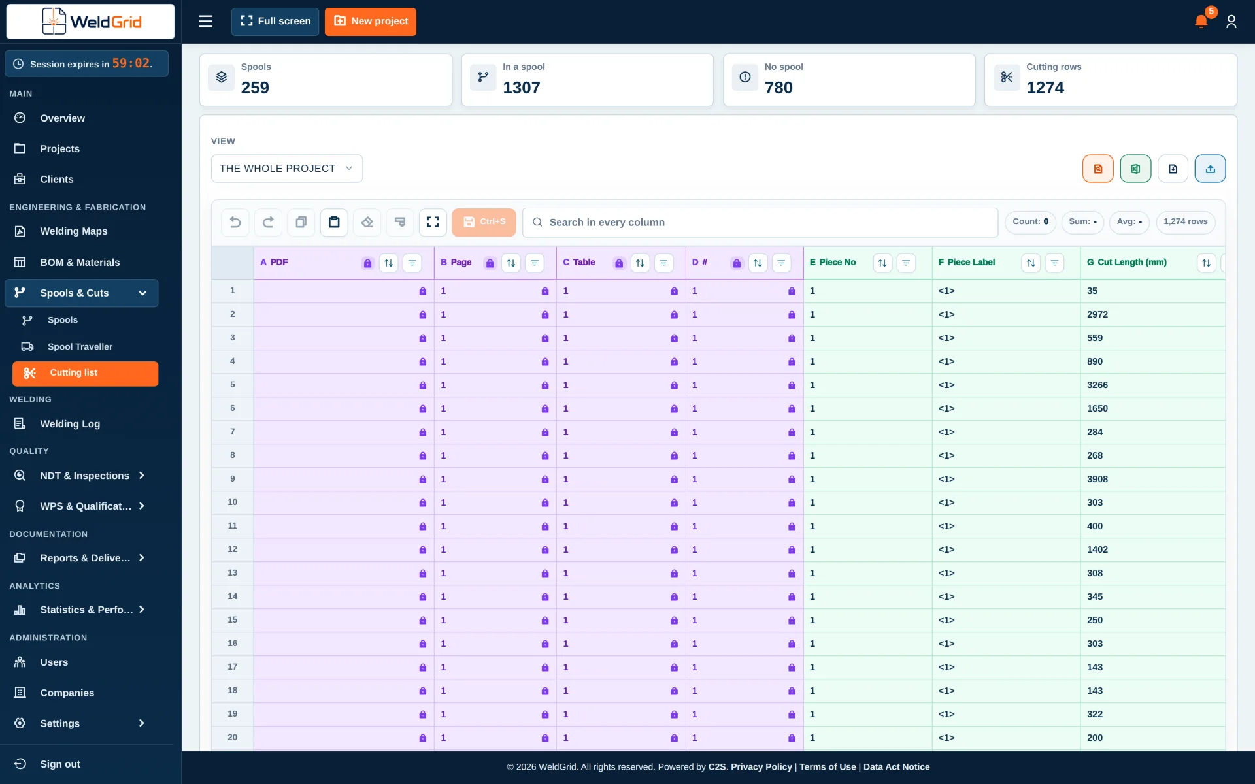The height and width of the screenshot is (784, 1255).
Task: Expand WPS & Qualifications submenu
Action: 81,506
